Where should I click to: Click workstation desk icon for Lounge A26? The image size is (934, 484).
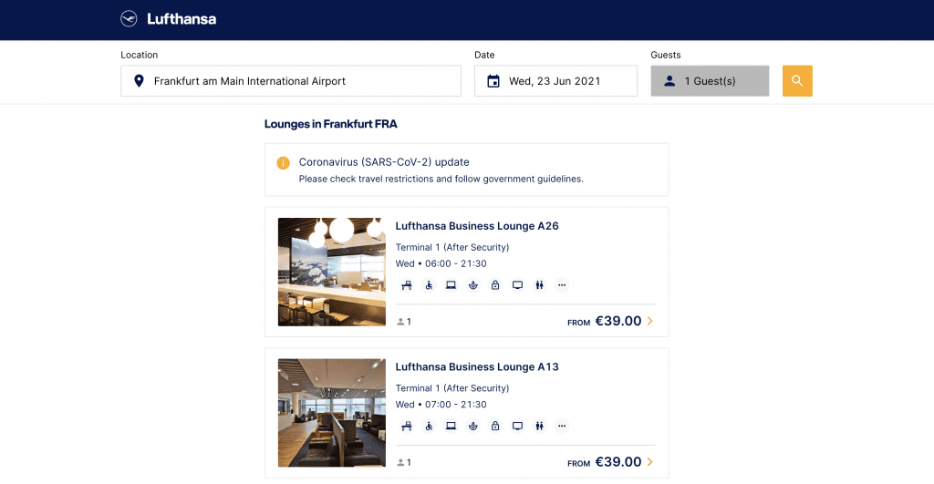coord(407,285)
